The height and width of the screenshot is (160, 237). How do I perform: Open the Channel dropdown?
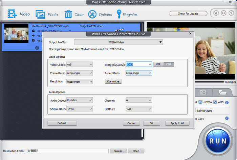point(139,100)
